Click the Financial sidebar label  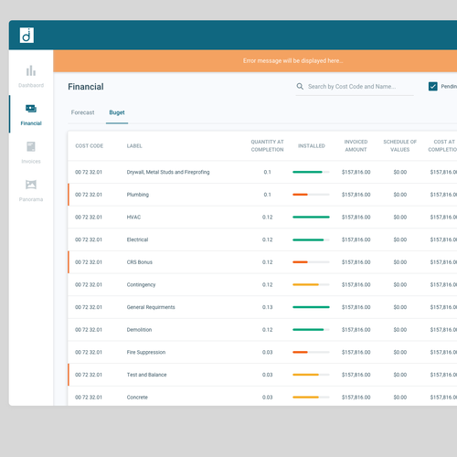click(x=31, y=123)
